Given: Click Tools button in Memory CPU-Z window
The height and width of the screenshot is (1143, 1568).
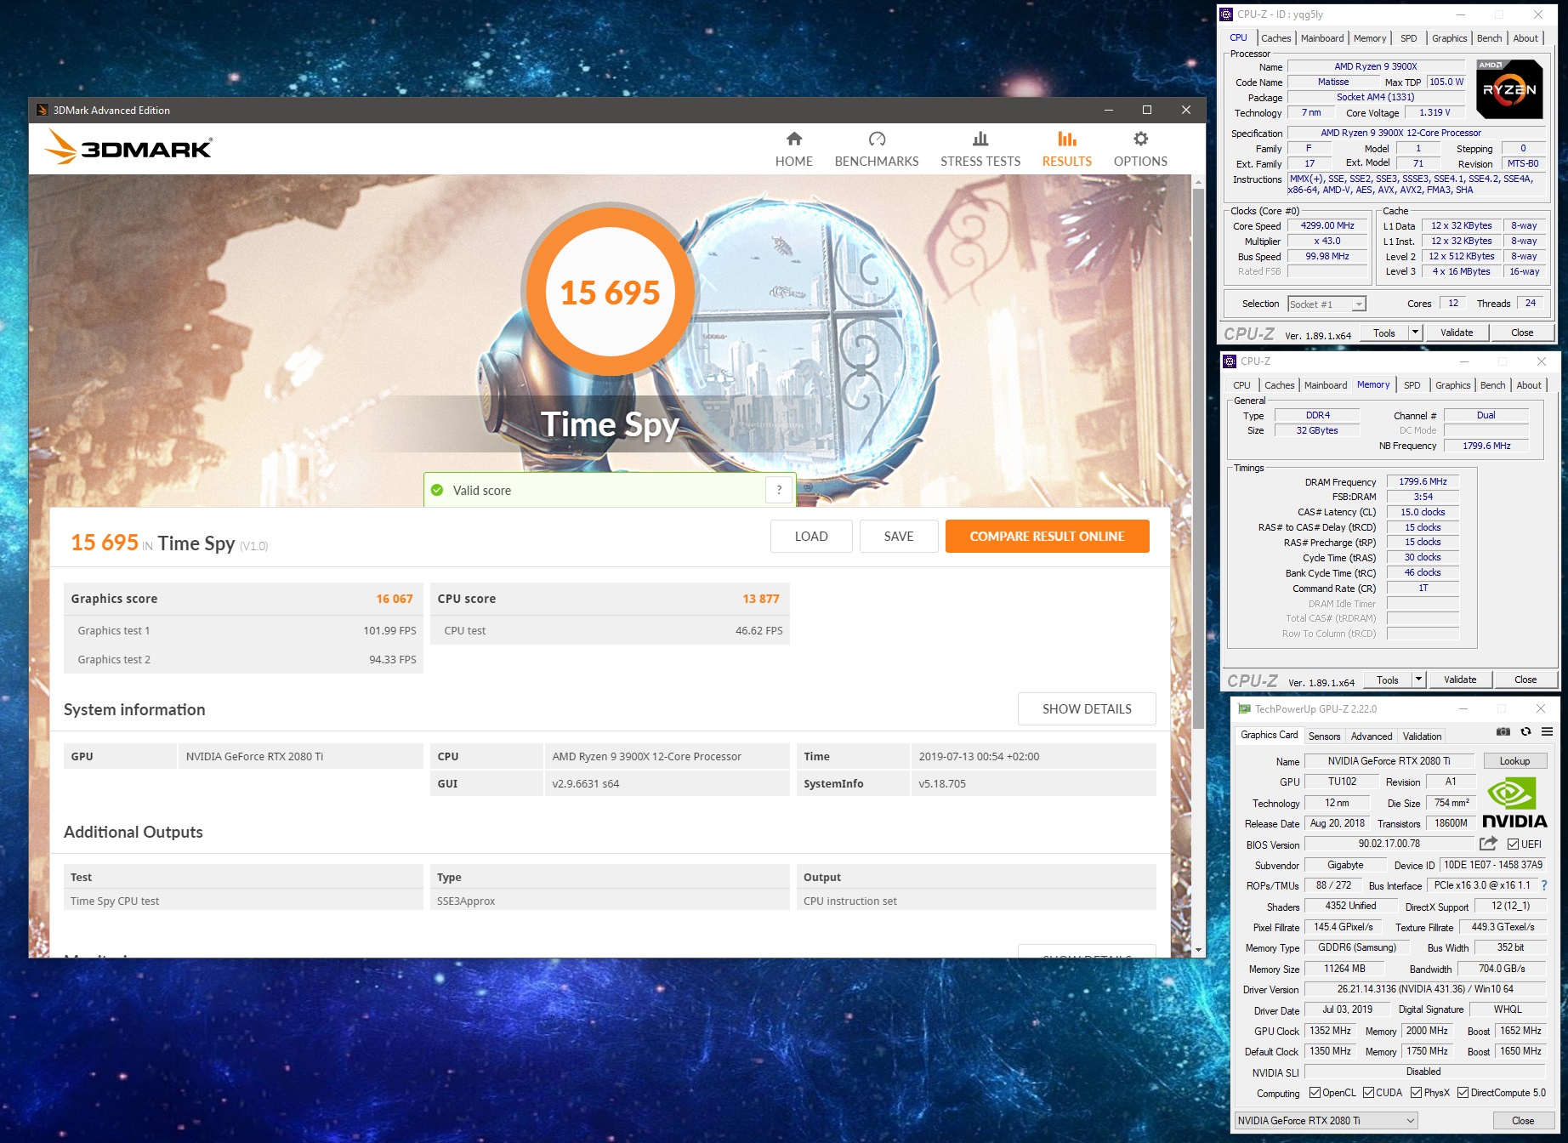Looking at the screenshot, I should [x=1388, y=680].
